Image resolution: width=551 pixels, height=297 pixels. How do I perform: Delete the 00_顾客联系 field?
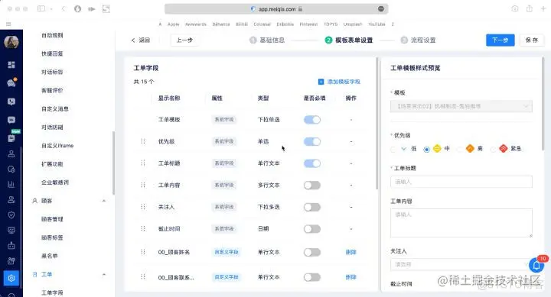pos(350,277)
